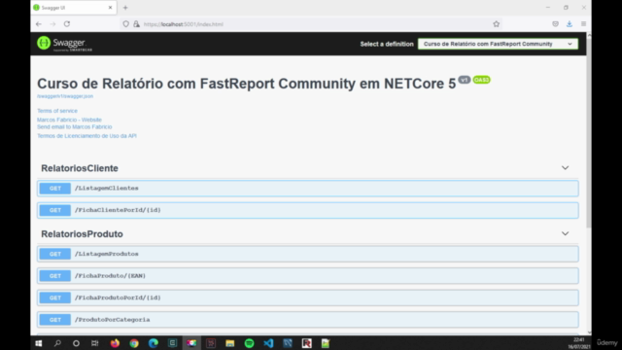Open the Windows Start menu
Screen dimensions: 622x350
pos(39,343)
